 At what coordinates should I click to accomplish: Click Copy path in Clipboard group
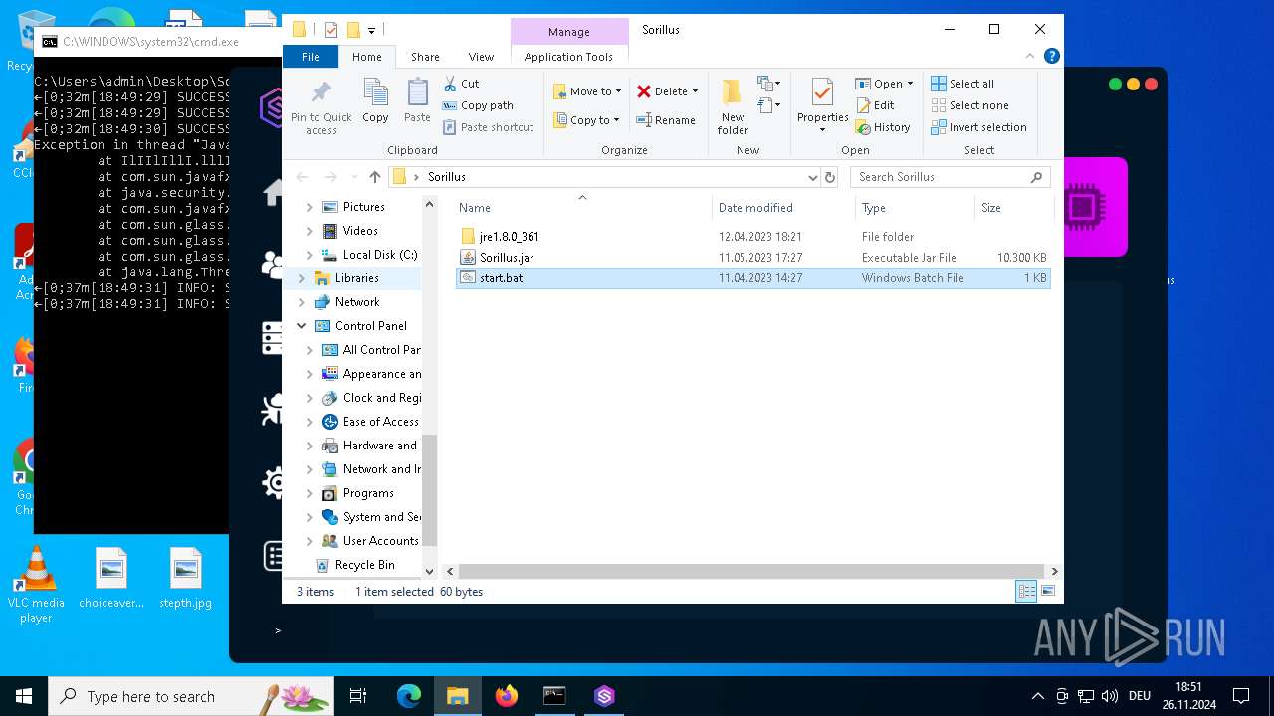478,105
